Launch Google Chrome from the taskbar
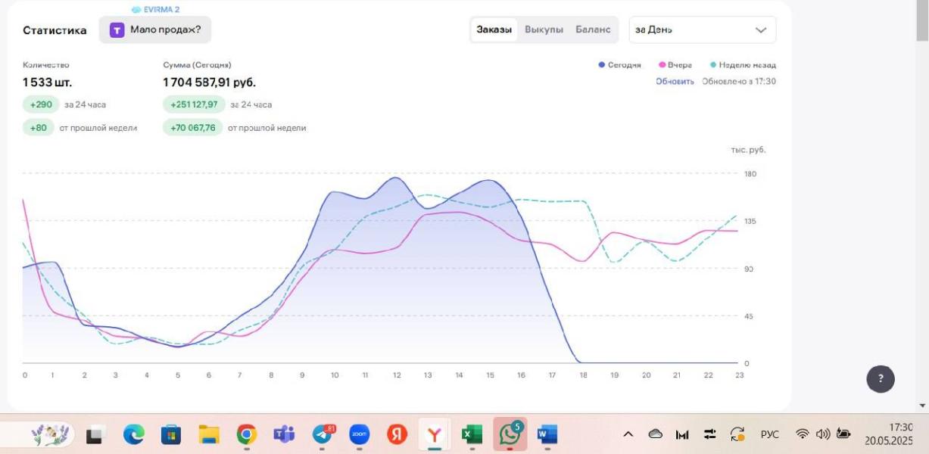 [246, 434]
